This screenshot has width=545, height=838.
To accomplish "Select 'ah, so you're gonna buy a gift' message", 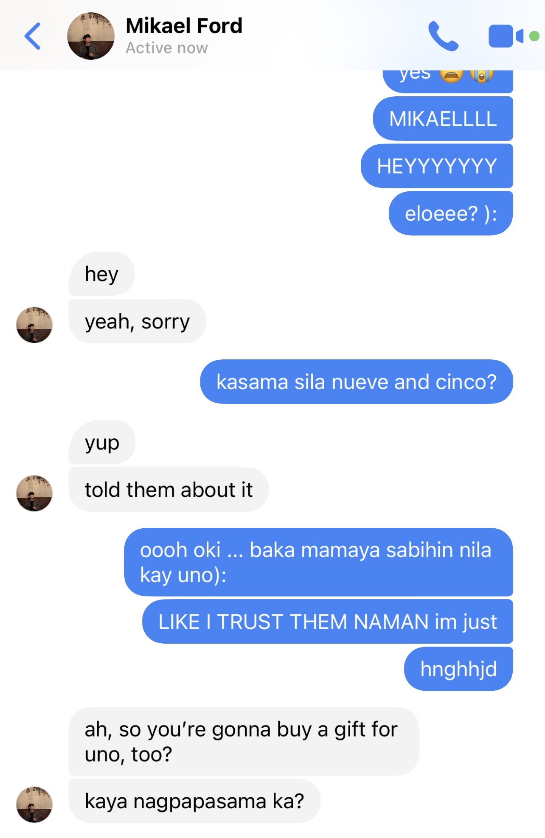I will [244, 742].
